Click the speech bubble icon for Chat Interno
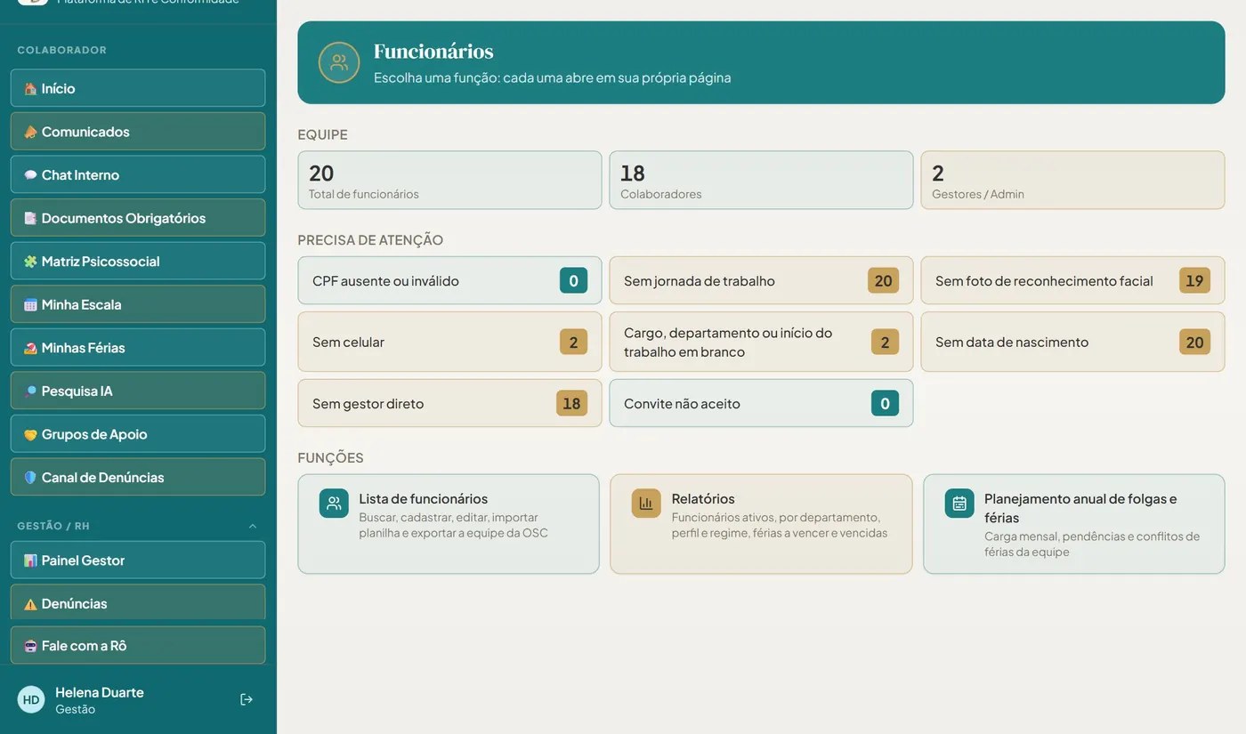The image size is (1246, 734). (x=30, y=175)
